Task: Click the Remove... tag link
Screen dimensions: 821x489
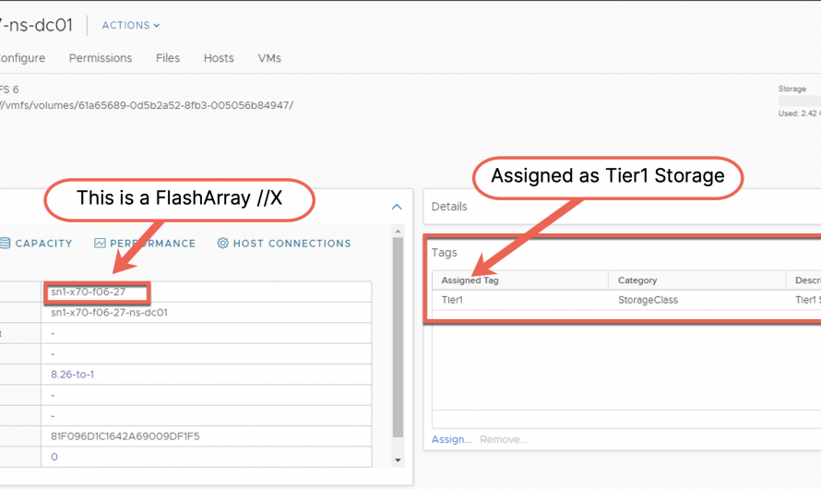Action: click(504, 439)
